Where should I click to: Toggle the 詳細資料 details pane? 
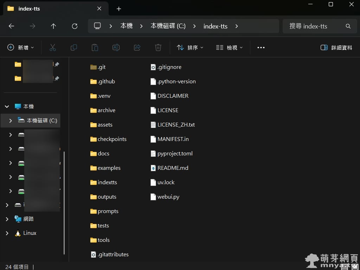tap(336, 47)
